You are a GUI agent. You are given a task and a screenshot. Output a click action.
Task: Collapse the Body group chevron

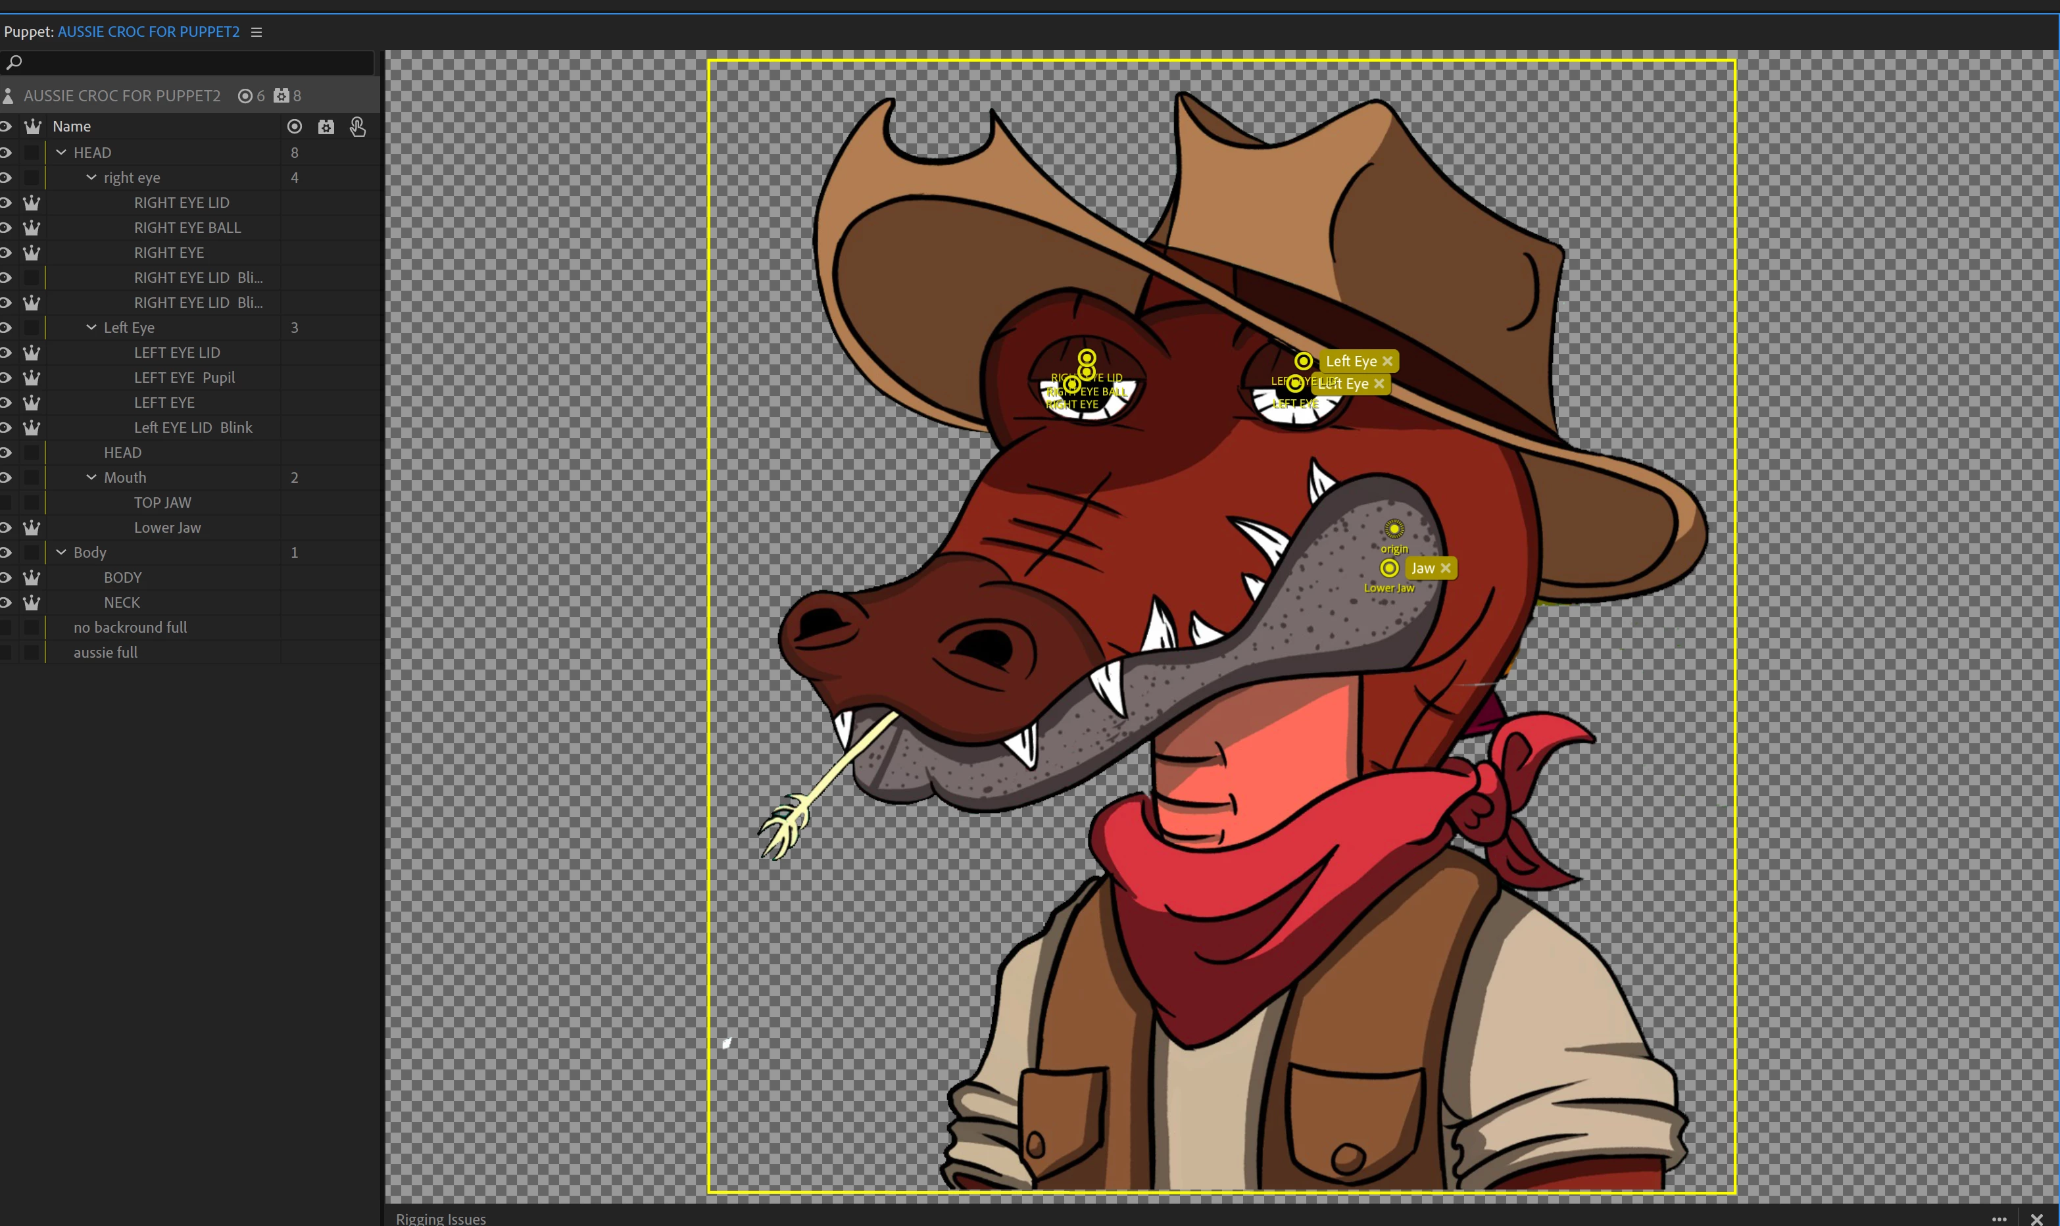click(61, 552)
